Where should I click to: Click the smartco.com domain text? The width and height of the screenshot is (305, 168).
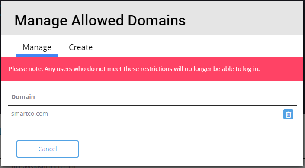[29, 114]
